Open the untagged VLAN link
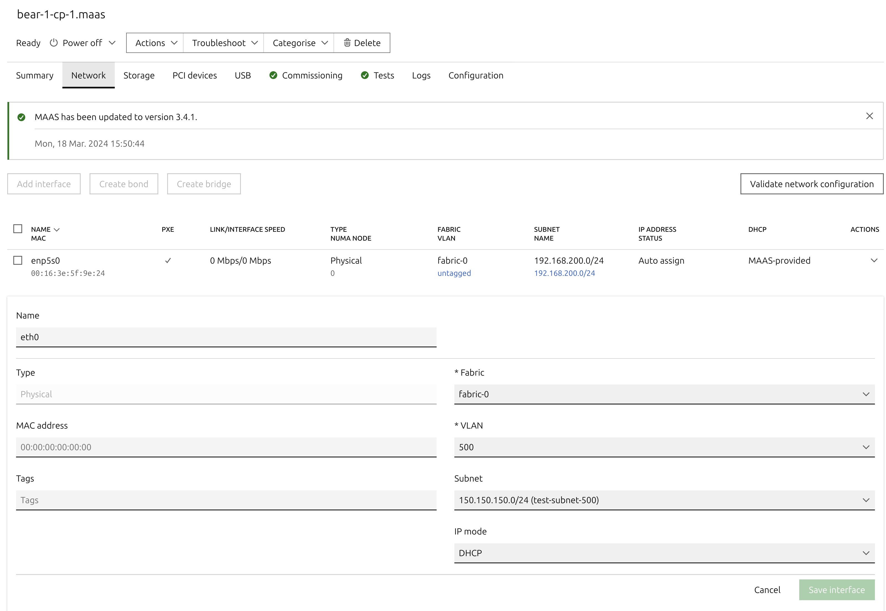The image size is (886, 611). click(454, 273)
